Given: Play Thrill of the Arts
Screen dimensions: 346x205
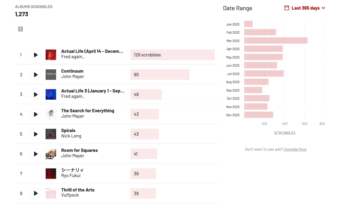Looking at the screenshot, I should click(35, 193).
